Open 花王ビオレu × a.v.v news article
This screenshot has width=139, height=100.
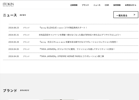79,42
